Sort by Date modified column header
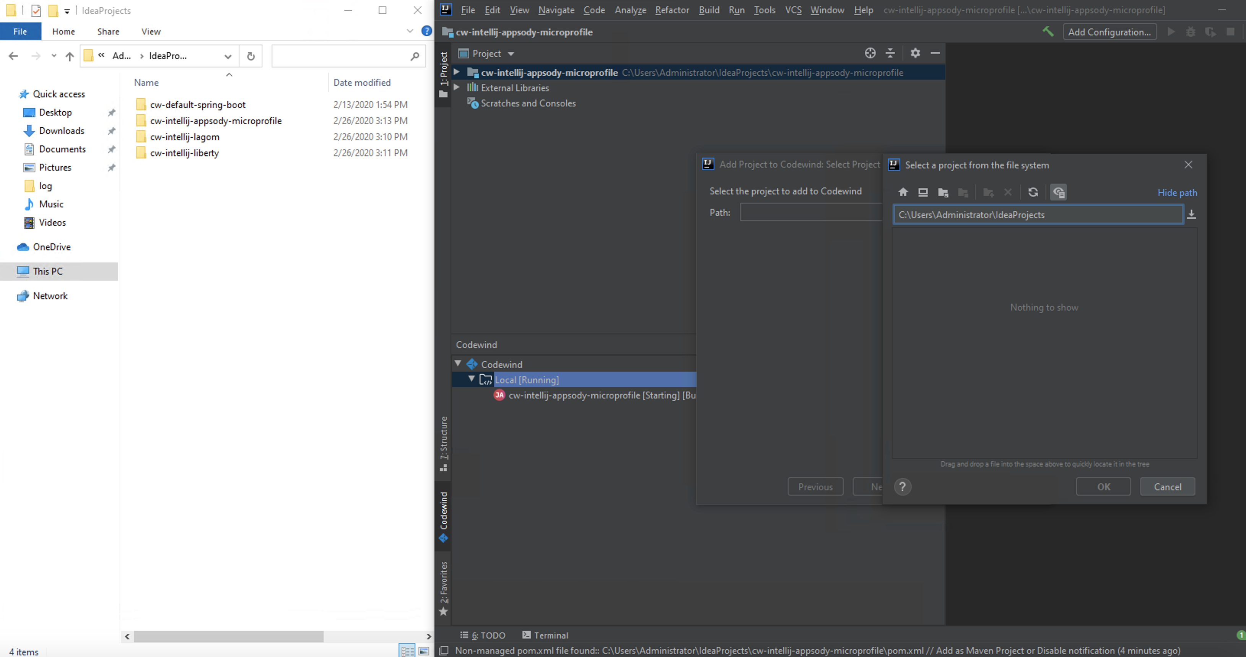 [362, 82]
